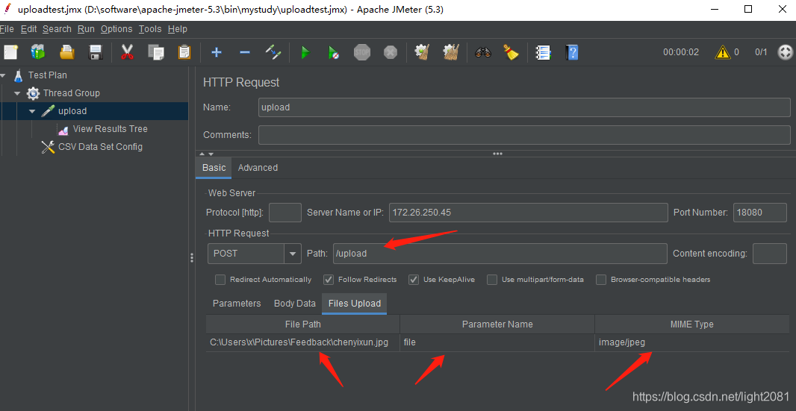This screenshot has height=411, width=796.
Task: Click the Clear All results icon
Action: point(451,51)
